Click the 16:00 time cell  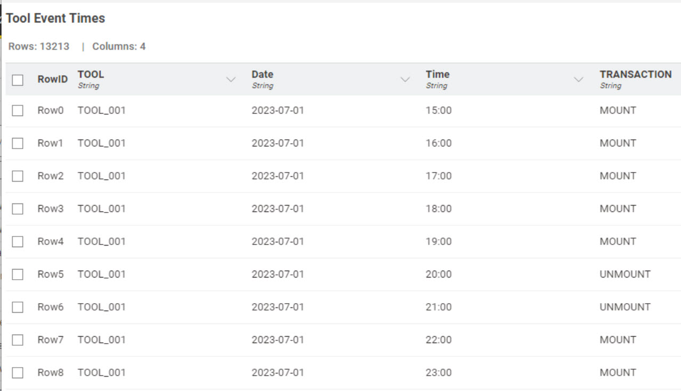(439, 143)
